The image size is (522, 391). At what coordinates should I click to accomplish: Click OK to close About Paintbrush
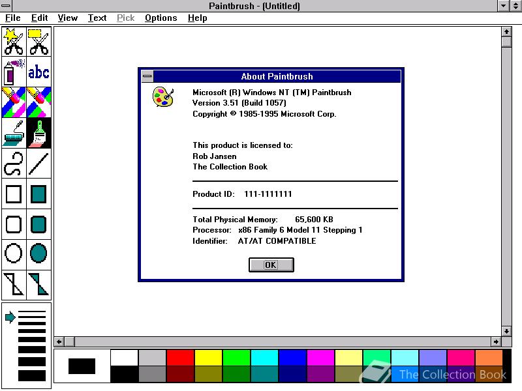tap(271, 265)
